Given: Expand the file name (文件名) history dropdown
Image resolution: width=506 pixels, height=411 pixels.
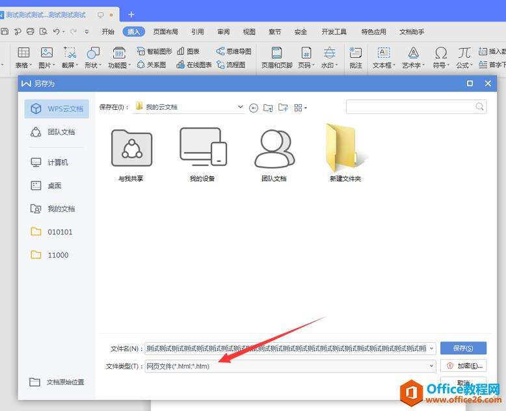Looking at the screenshot, I should tap(431, 349).
